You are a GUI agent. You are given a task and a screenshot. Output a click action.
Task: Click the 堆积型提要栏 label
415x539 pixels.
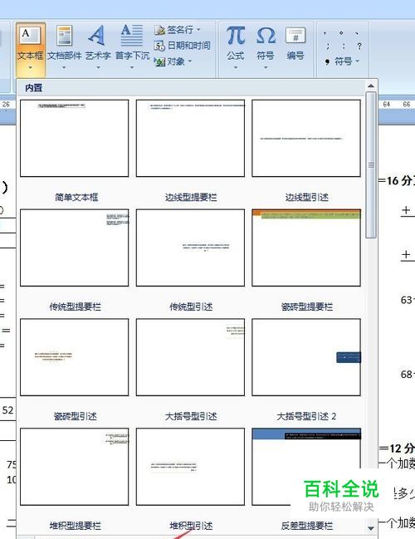[75, 526]
